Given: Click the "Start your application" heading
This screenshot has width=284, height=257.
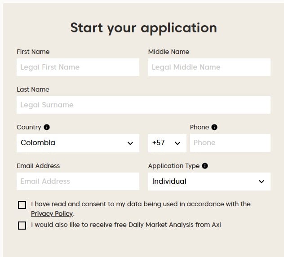Looking at the screenshot, I should pyautogui.click(x=143, y=28).
